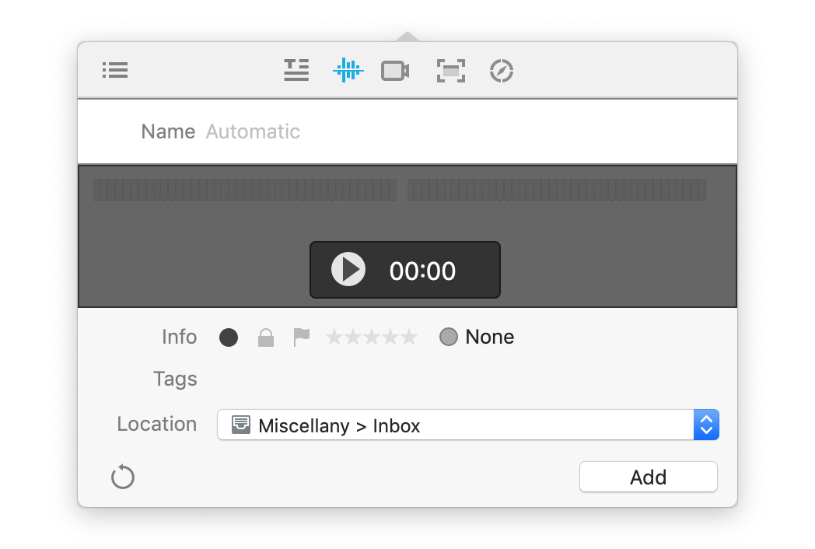Toggle the unread dot in Info
This screenshot has height=549, width=815.
229,337
